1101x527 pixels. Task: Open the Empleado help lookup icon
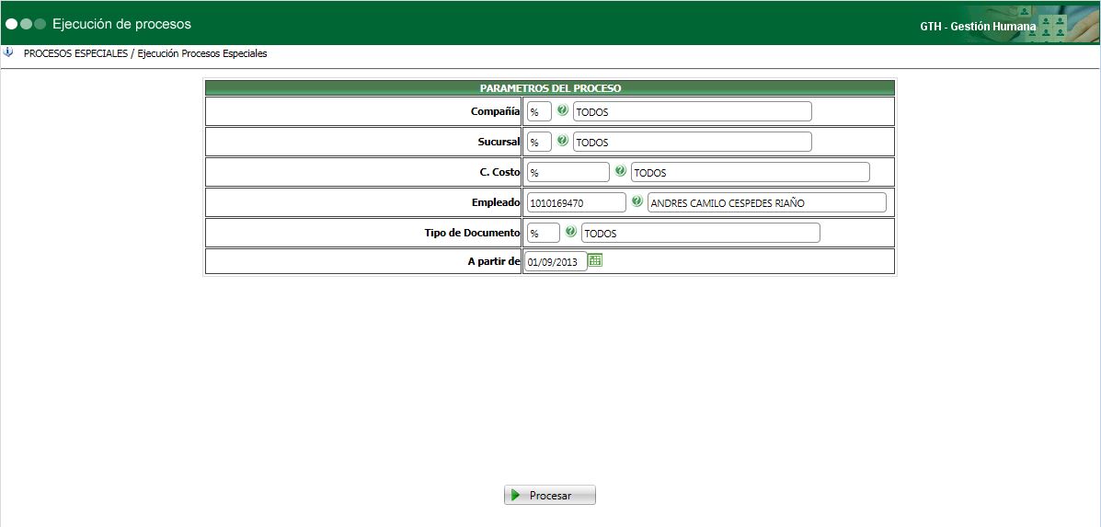(x=637, y=201)
